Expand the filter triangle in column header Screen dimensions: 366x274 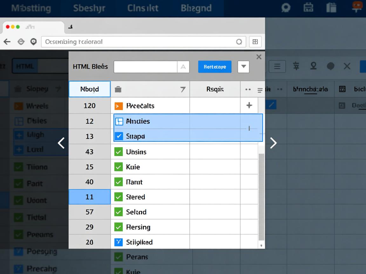(x=183, y=90)
